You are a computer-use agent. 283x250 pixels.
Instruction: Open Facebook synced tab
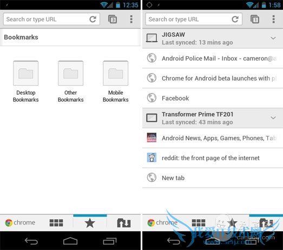[213, 98]
